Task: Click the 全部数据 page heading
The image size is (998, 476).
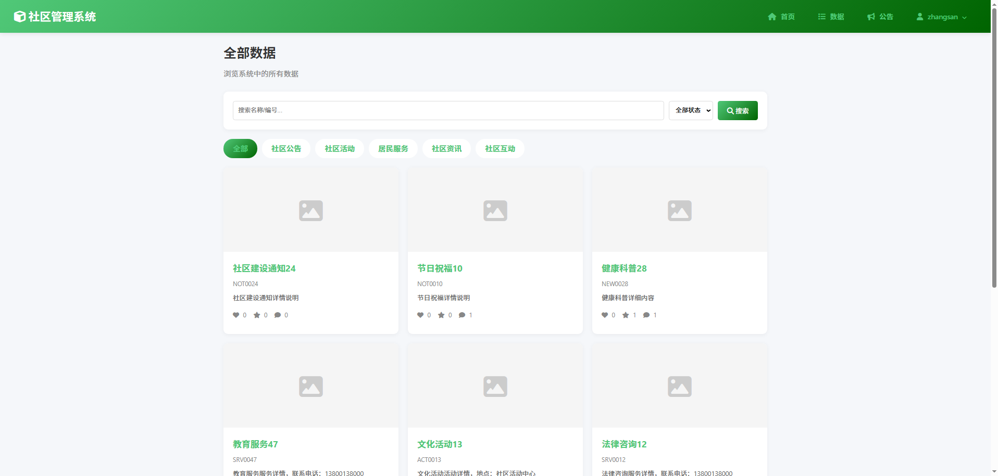Action: (x=250, y=53)
